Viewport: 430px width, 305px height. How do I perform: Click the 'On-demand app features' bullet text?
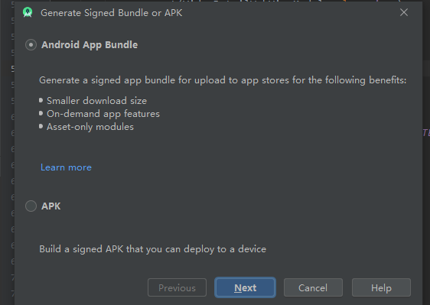pos(103,114)
